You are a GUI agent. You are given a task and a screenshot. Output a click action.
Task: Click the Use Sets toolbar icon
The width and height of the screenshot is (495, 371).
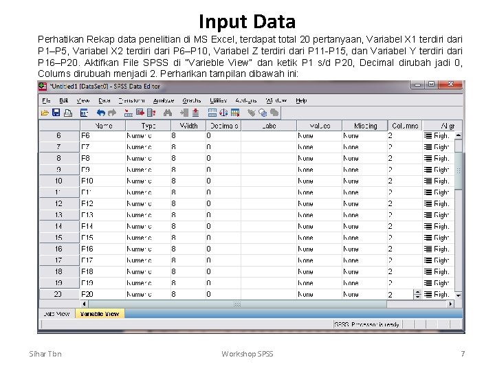[263, 113]
